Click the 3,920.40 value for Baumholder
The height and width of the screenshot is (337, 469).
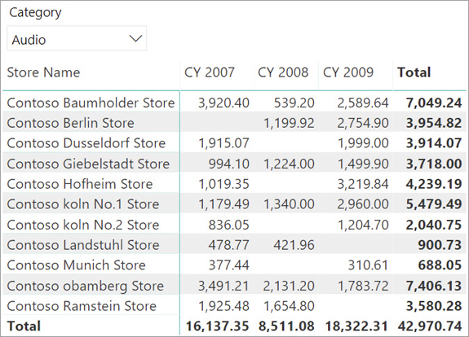(223, 103)
